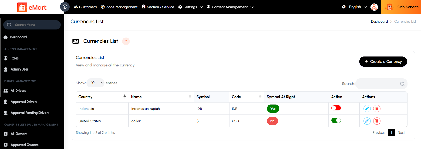Edit the United States dollar row
421x149 pixels.
(x=367, y=121)
